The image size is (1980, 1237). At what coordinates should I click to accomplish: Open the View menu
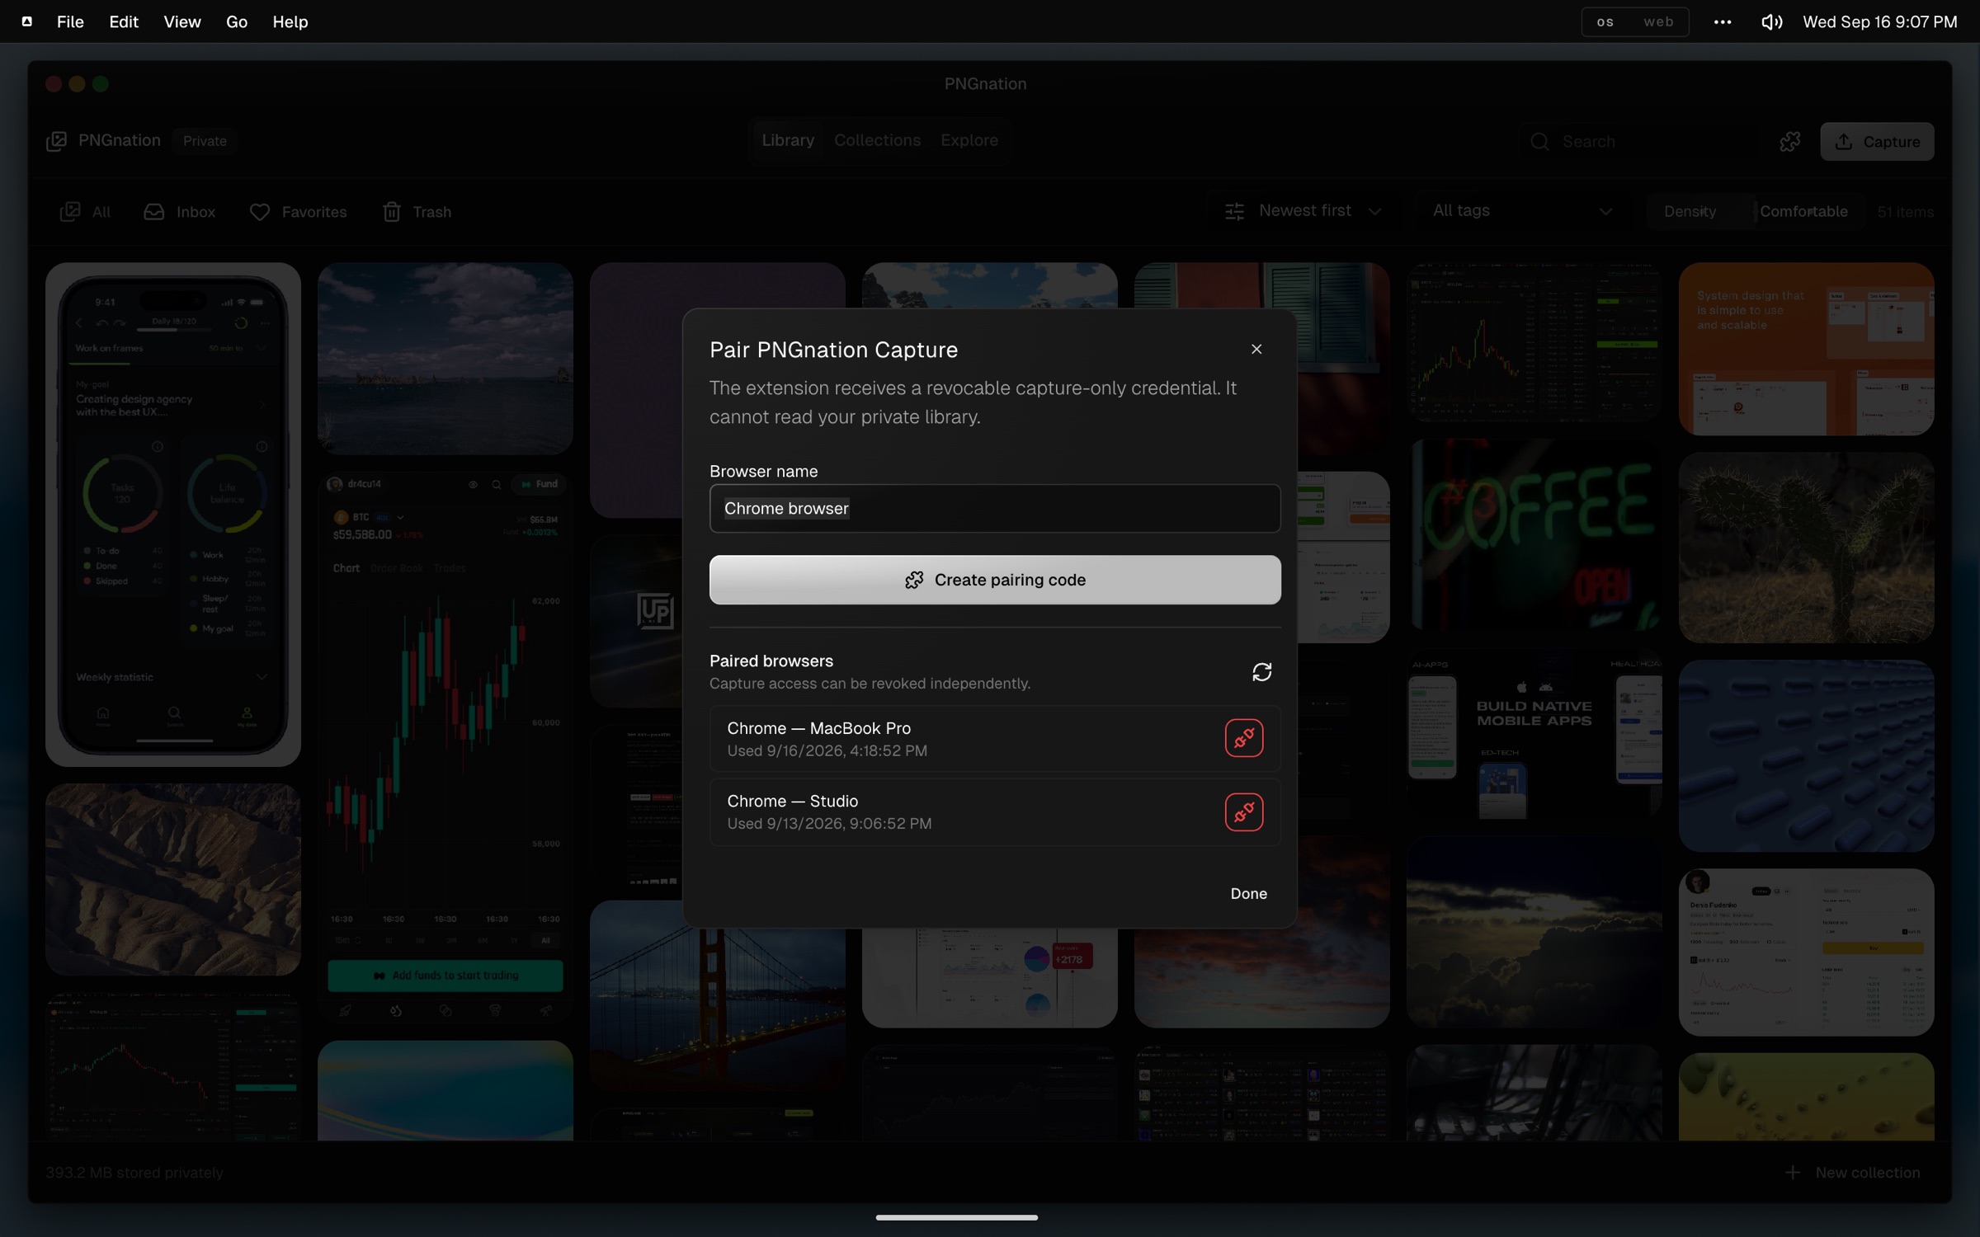[182, 21]
